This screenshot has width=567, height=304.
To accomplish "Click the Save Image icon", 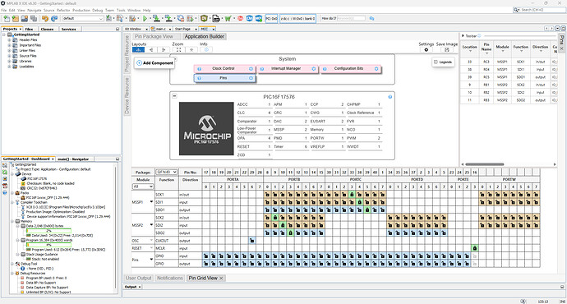I will (446, 50).
